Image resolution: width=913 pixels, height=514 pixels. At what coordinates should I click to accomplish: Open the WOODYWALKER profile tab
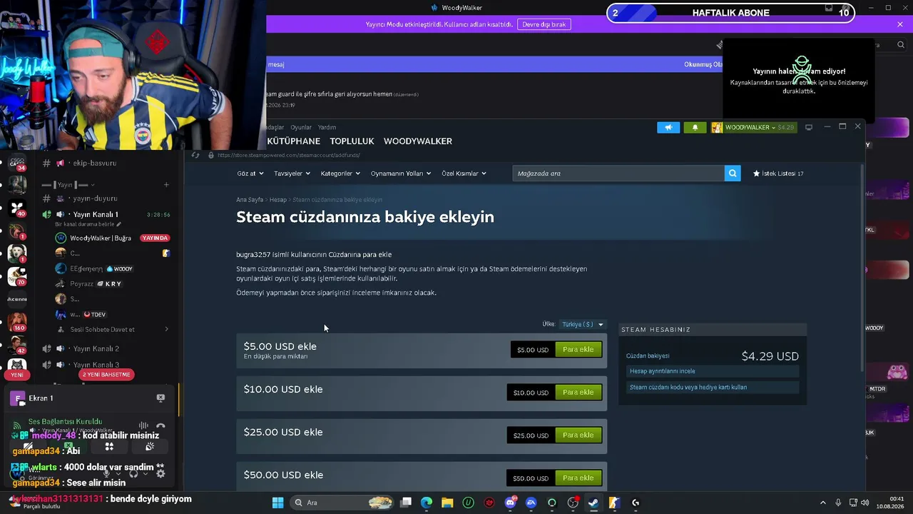[418, 141]
